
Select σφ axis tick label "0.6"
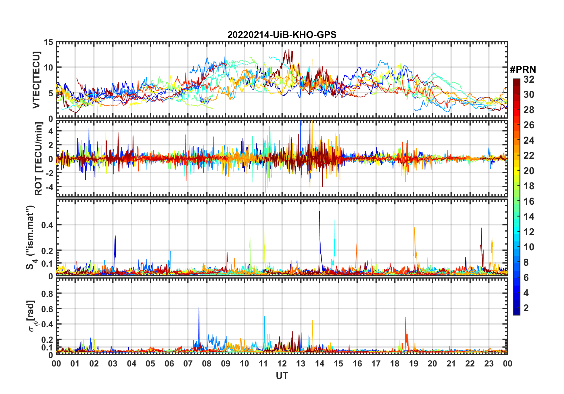tap(47, 309)
